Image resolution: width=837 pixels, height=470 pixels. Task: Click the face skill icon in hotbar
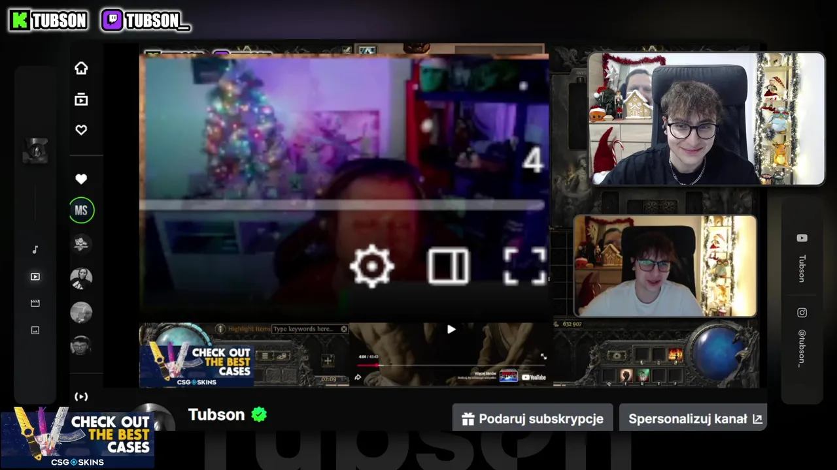click(x=626, y=375)
